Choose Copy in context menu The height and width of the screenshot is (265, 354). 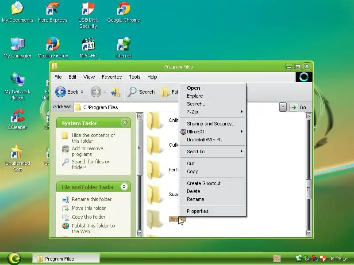(x=213, y=171)
